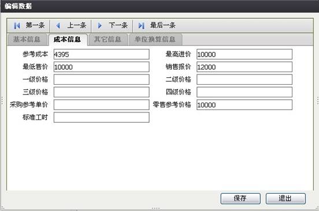Click the 采购参考单价 label text

tap(29, 104)
